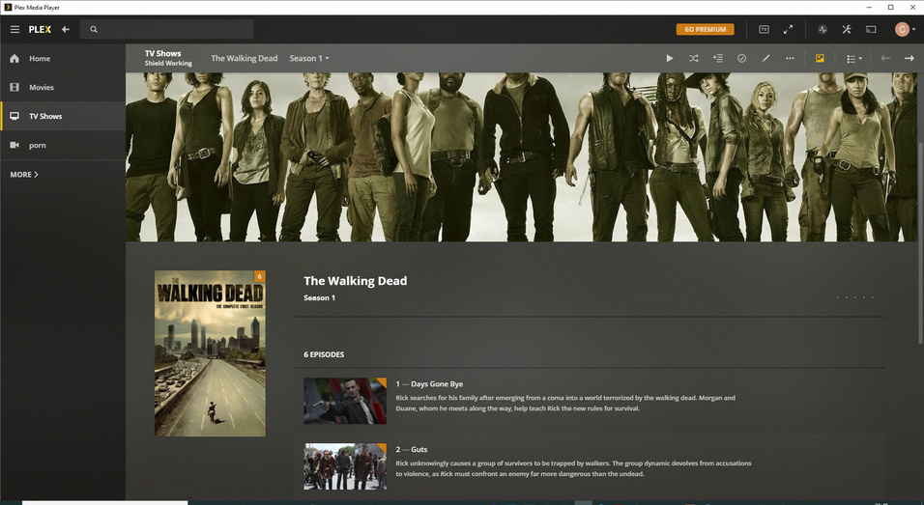Image resolution: width=924 pixels, height=505 pixels.
Task: Click the GO PREMIUM button
Action: [x=705, y=29]
